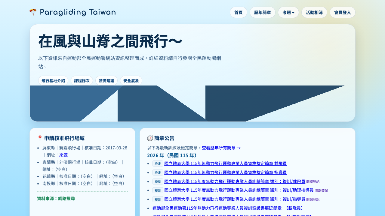Click 開課登記 next to 複訓/載飛員
The height and width of the screenshot is (216, 385).
313,182
